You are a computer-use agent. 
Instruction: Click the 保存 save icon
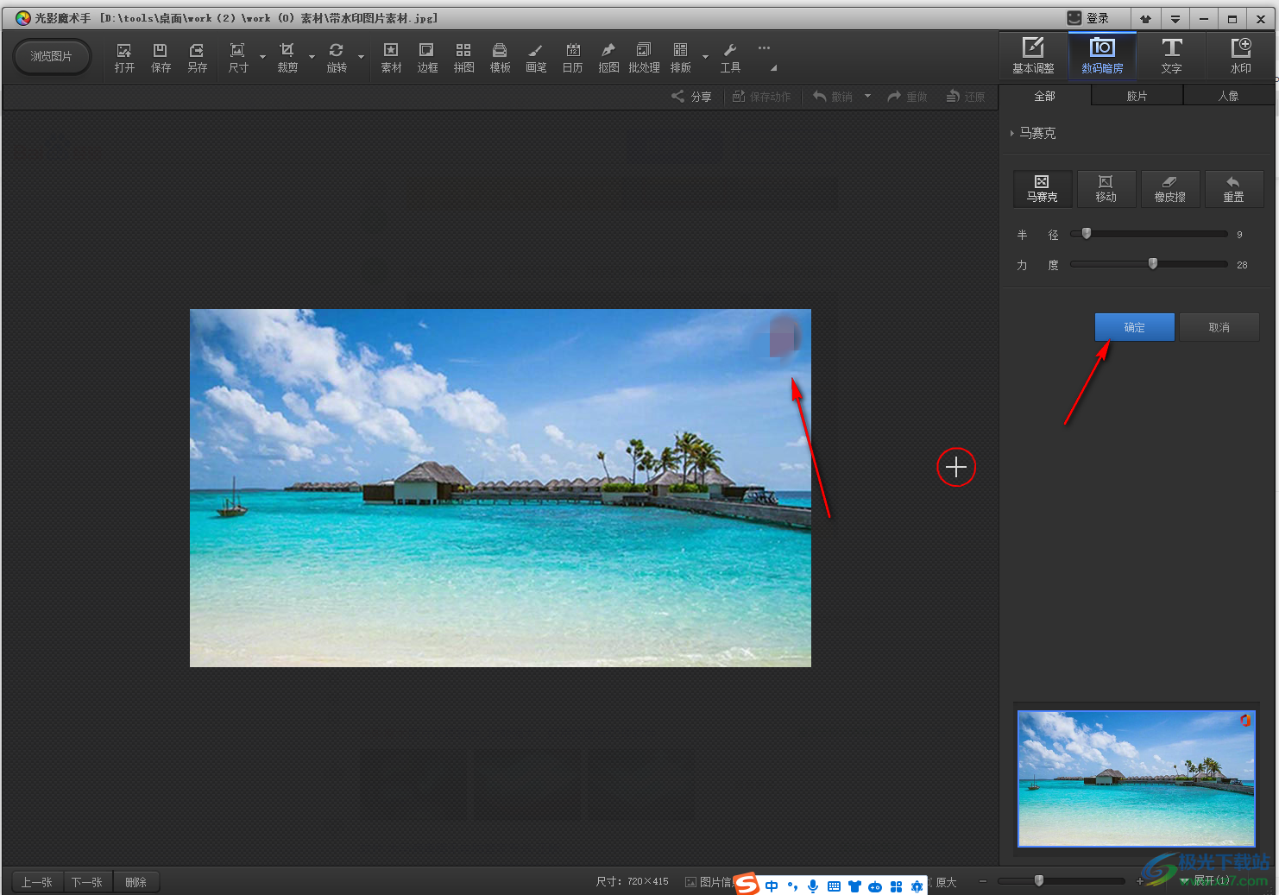[161, 58]
